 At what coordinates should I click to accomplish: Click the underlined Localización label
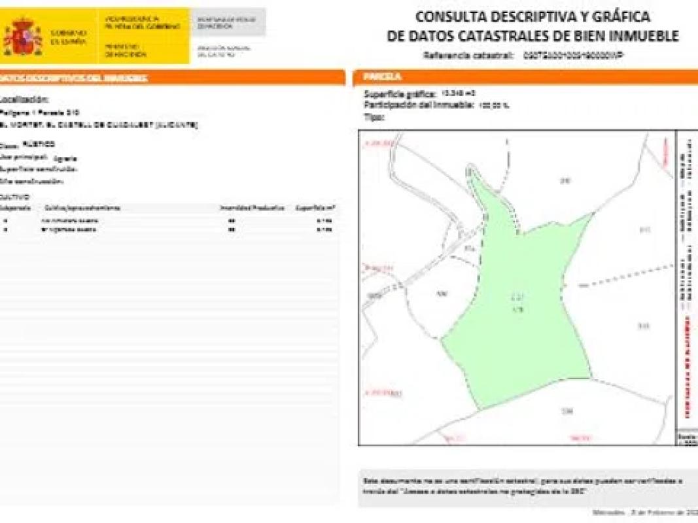point(24,100)
